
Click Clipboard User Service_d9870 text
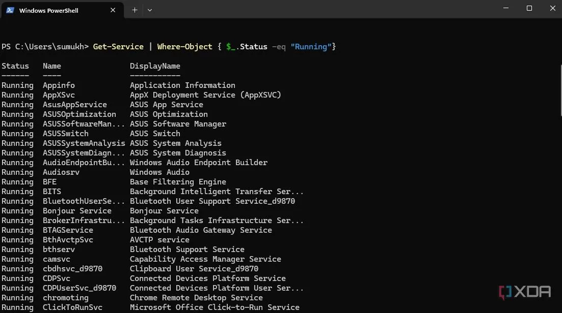point(194,269)
